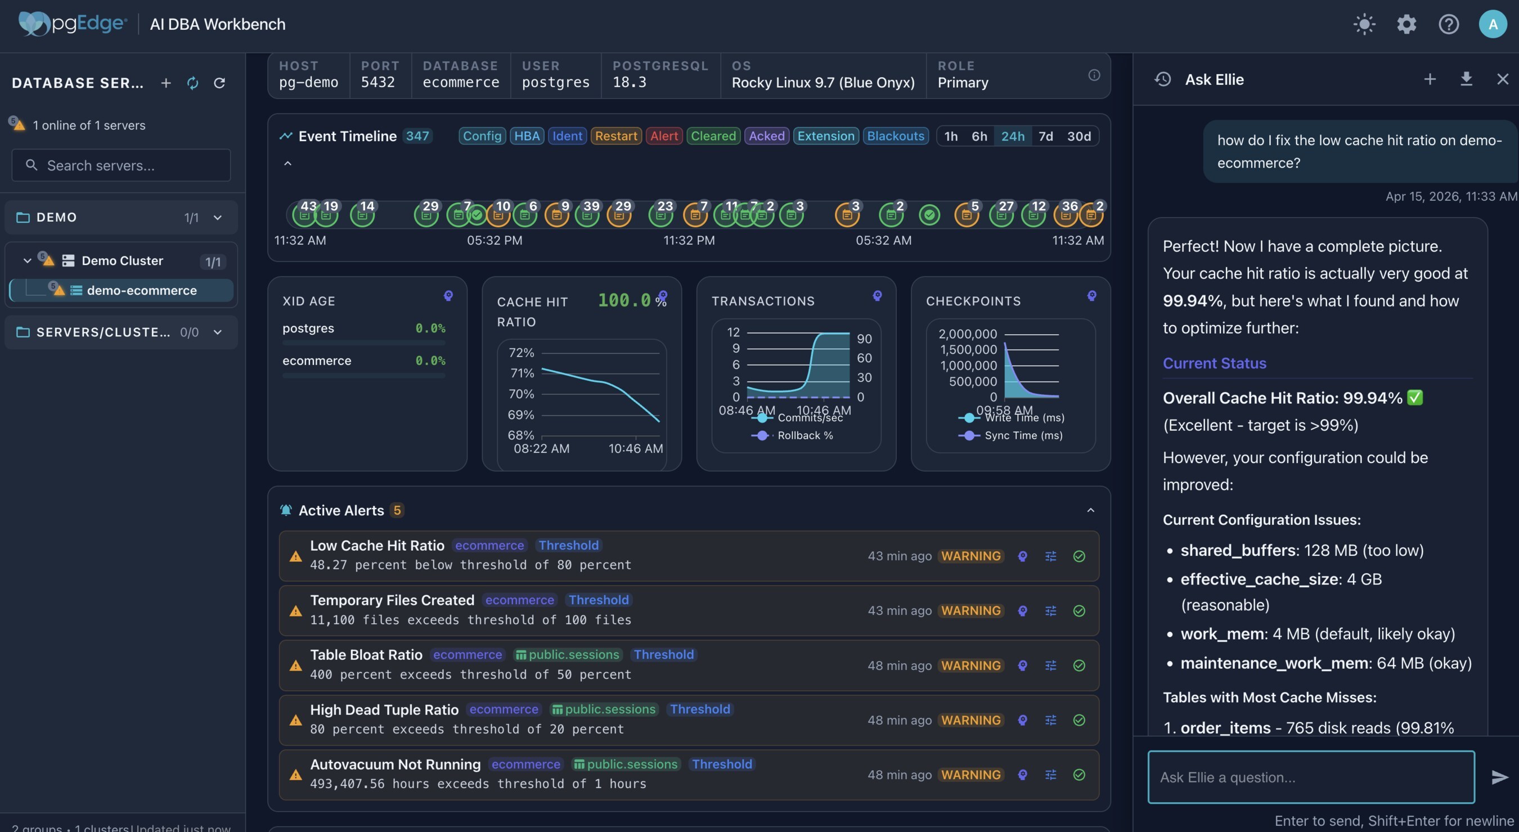1519x832 pixels.
Task: Collapse the Active Alerts section
Action: pos(1090,510)
